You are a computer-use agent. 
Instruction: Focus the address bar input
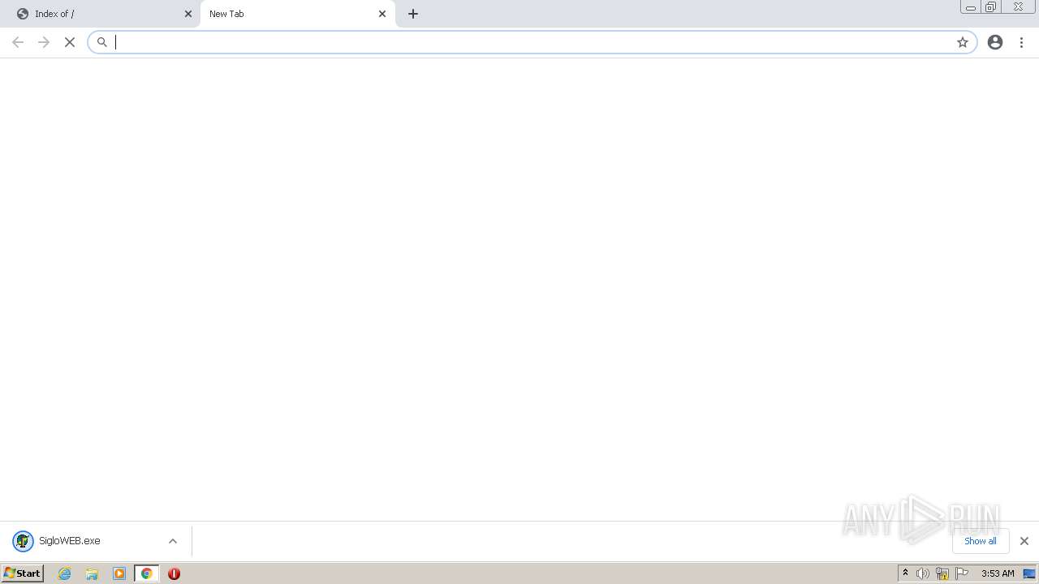532,42
